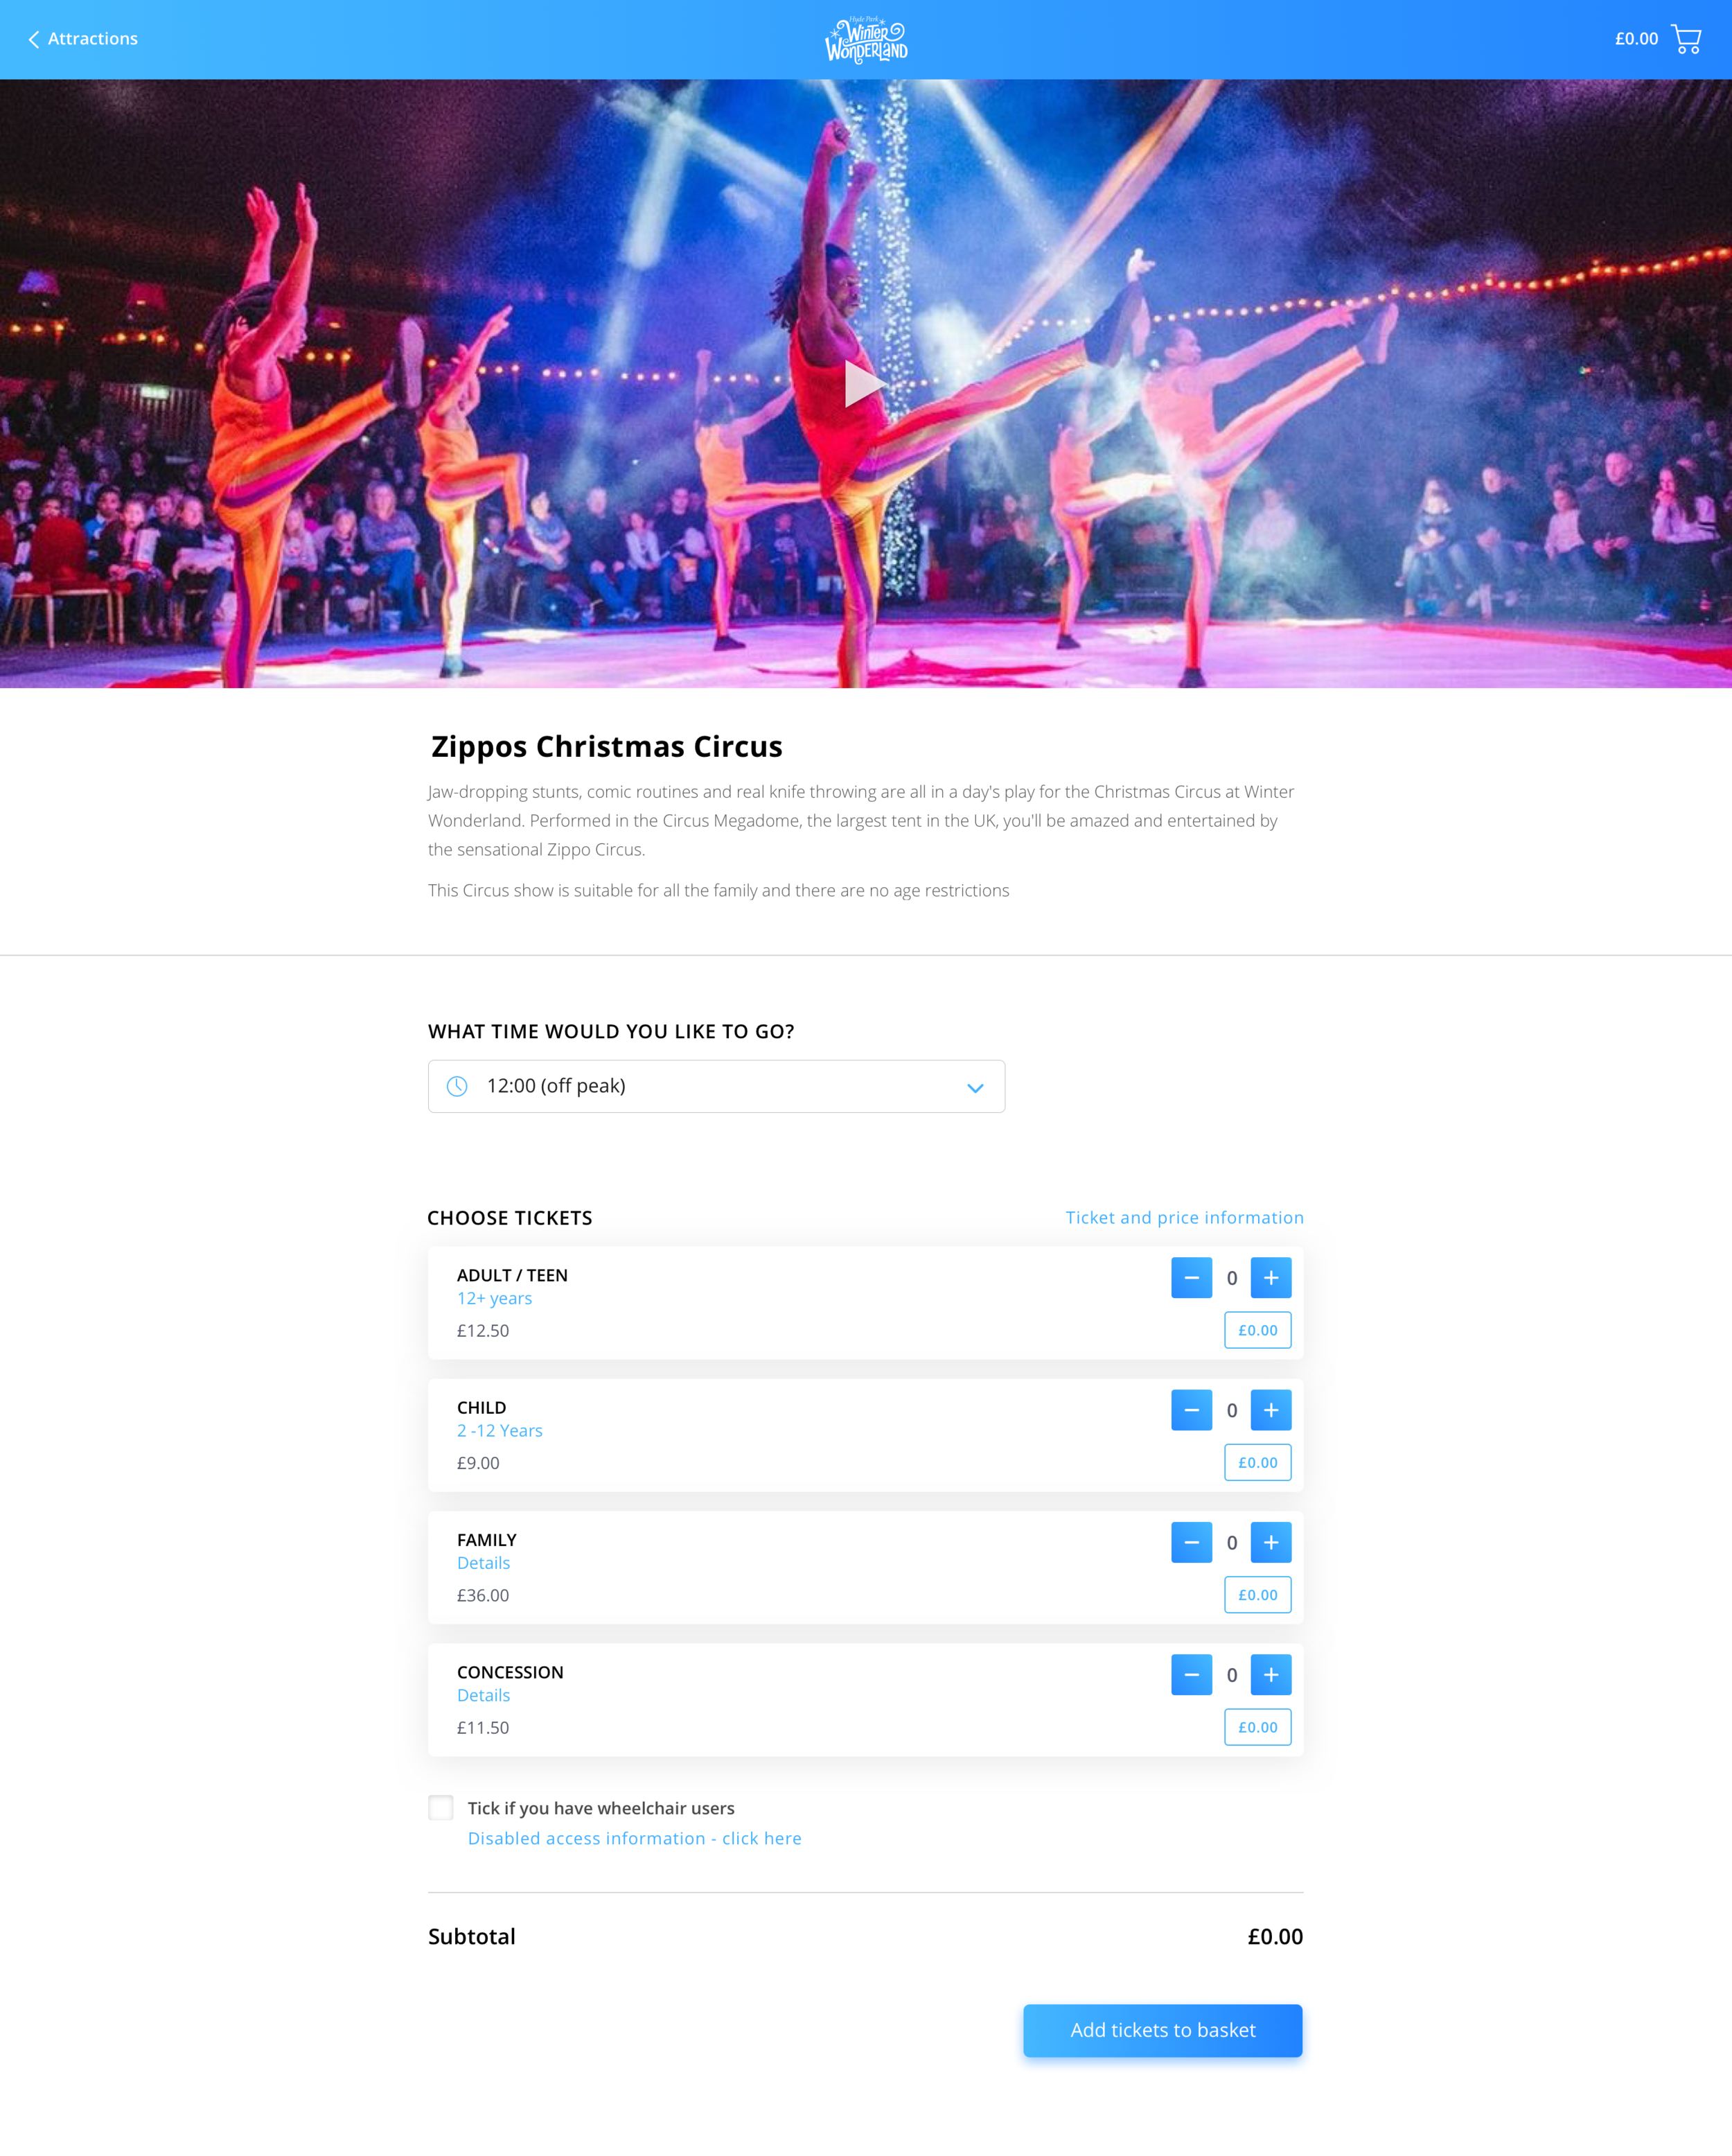Viewport: 1732px width, 2156px height.
Task: Click the Adult / Teen £0.00 total box
Action: coord(1257,1330)
